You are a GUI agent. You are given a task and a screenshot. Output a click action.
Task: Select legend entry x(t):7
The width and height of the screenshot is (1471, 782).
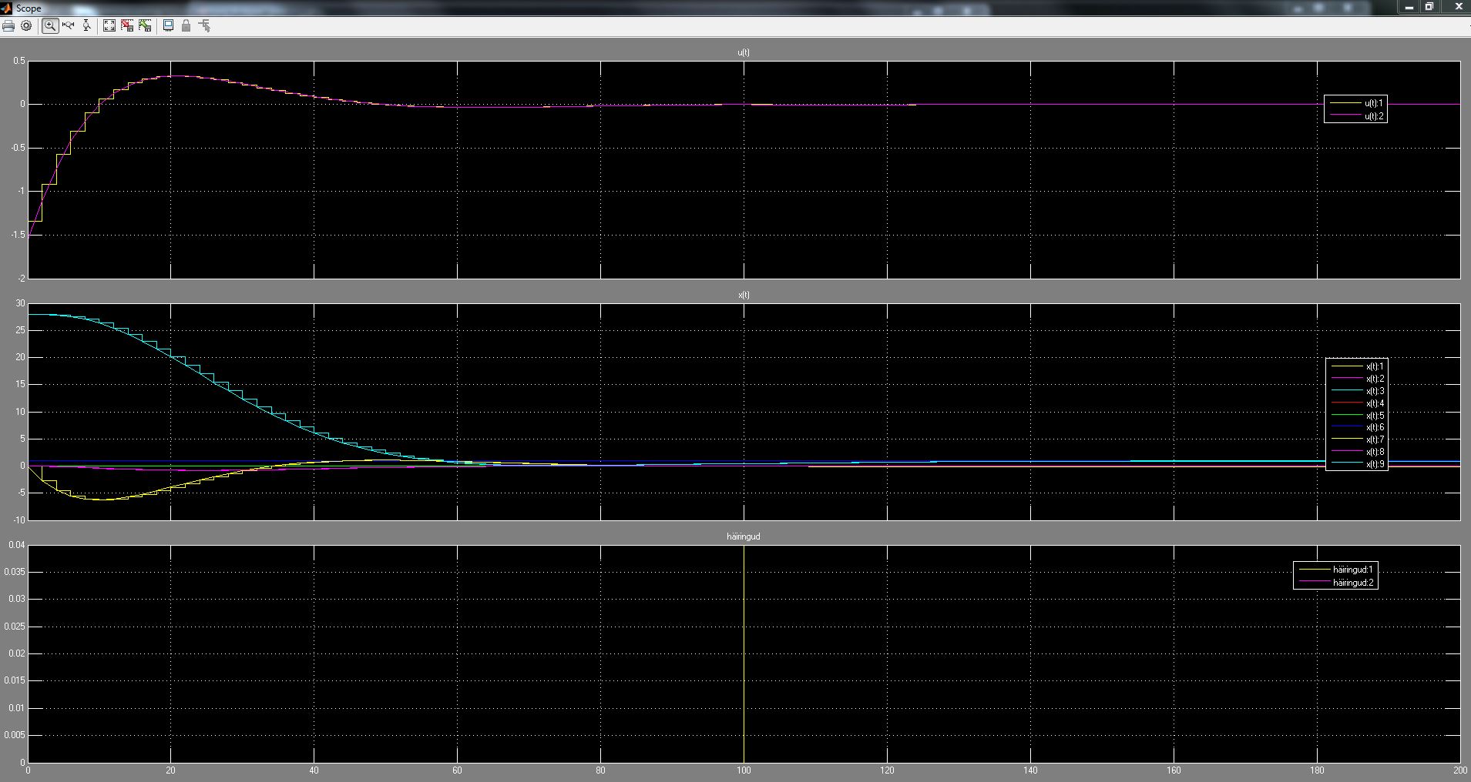[1357, 439]
